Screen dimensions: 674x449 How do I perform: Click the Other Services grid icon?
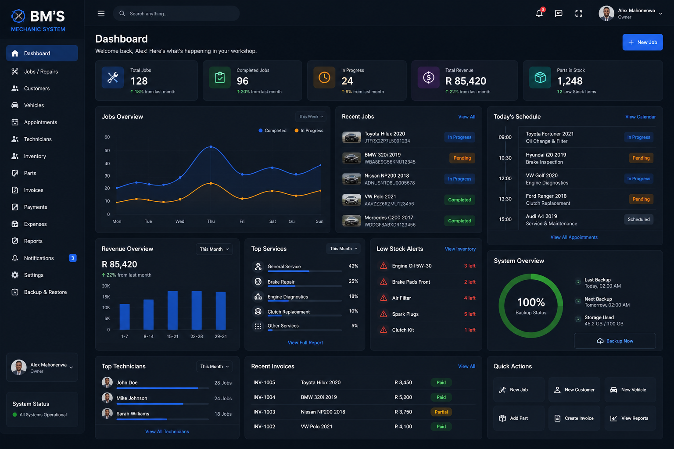[x=258, y=326]
